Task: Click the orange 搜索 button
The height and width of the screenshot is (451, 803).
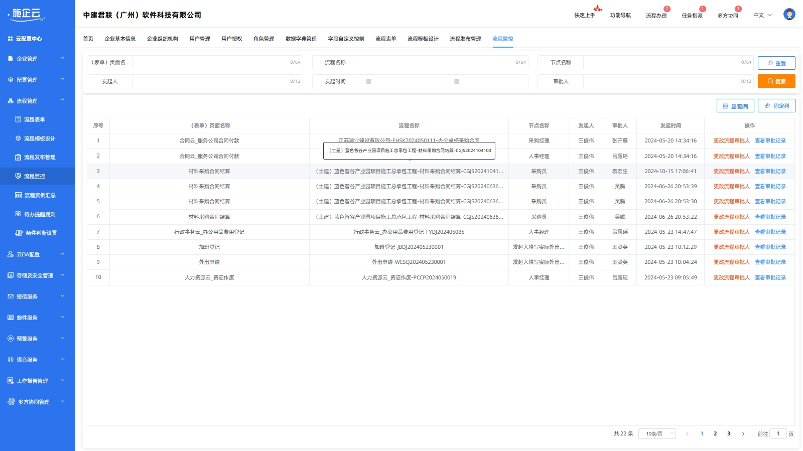Action: (776, 81)
